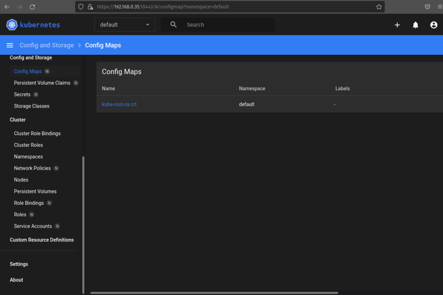
Task: Go back using the browser back arrow
Action: coord(7,7)
